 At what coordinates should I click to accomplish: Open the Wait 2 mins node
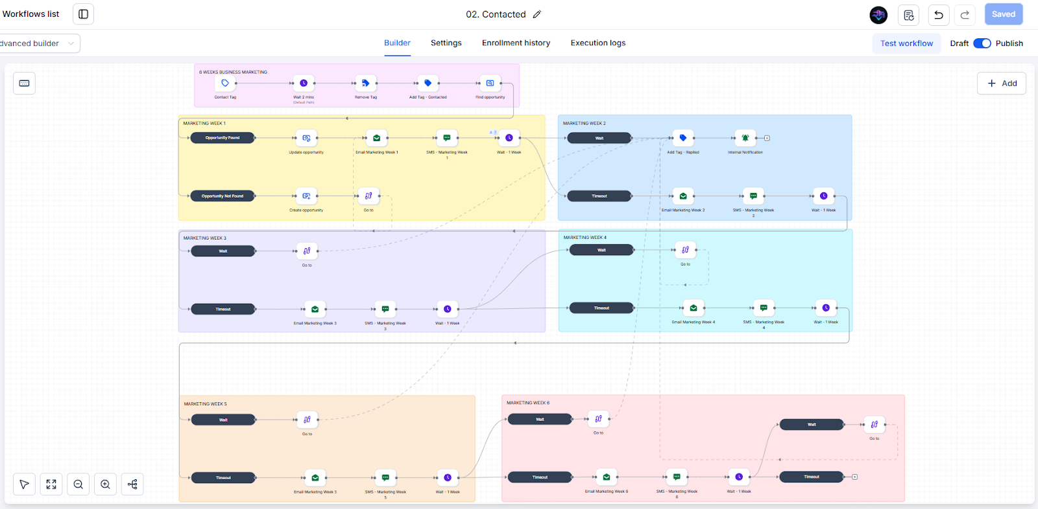pyautogui.click(x=304, y=83)
